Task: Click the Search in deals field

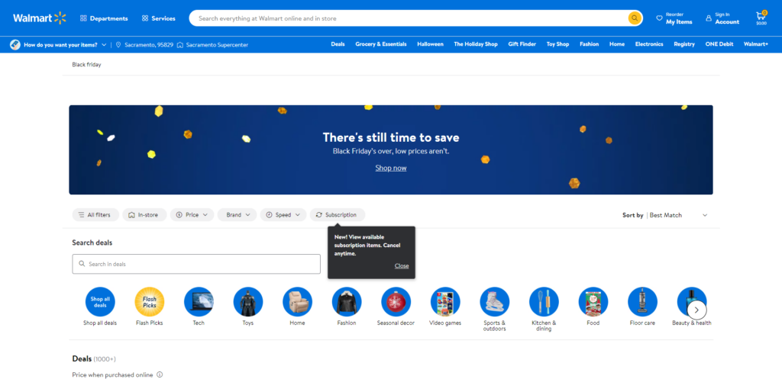Action: coord(196,264)
